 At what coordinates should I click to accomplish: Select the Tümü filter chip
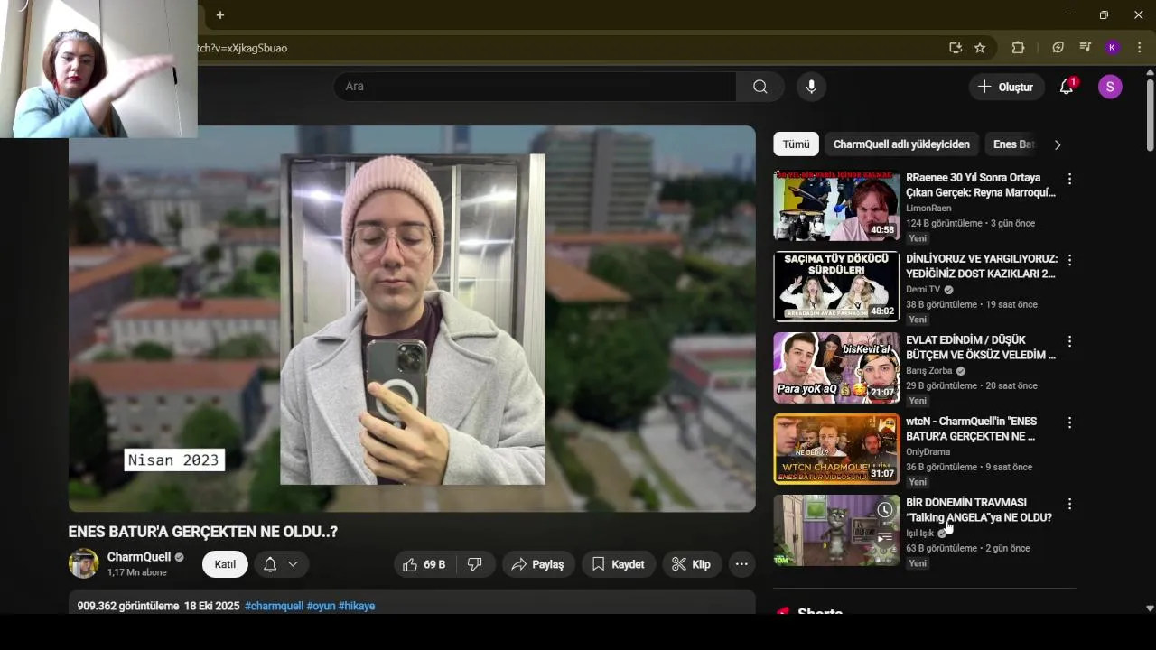[796, 144]
